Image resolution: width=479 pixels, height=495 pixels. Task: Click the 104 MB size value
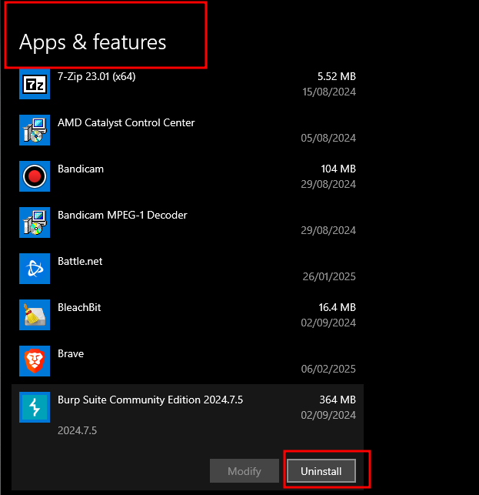tap(338, 169)
